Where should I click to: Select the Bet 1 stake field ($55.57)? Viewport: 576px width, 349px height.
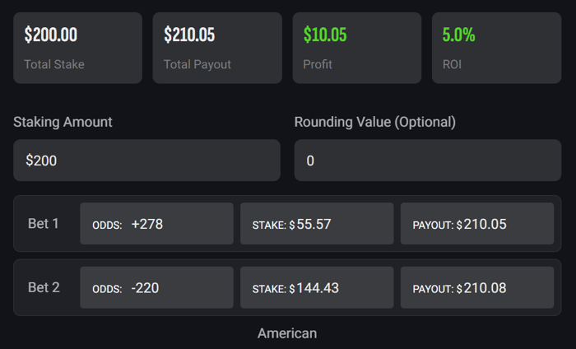coord(317,224)
